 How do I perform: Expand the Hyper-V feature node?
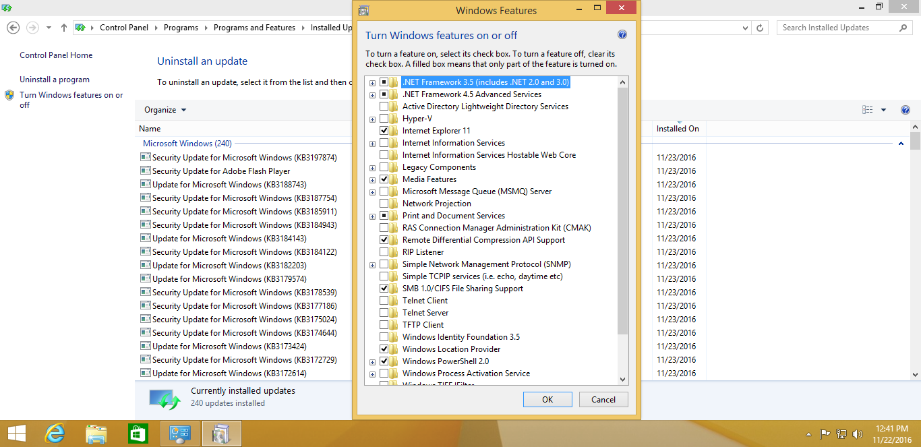372,119
